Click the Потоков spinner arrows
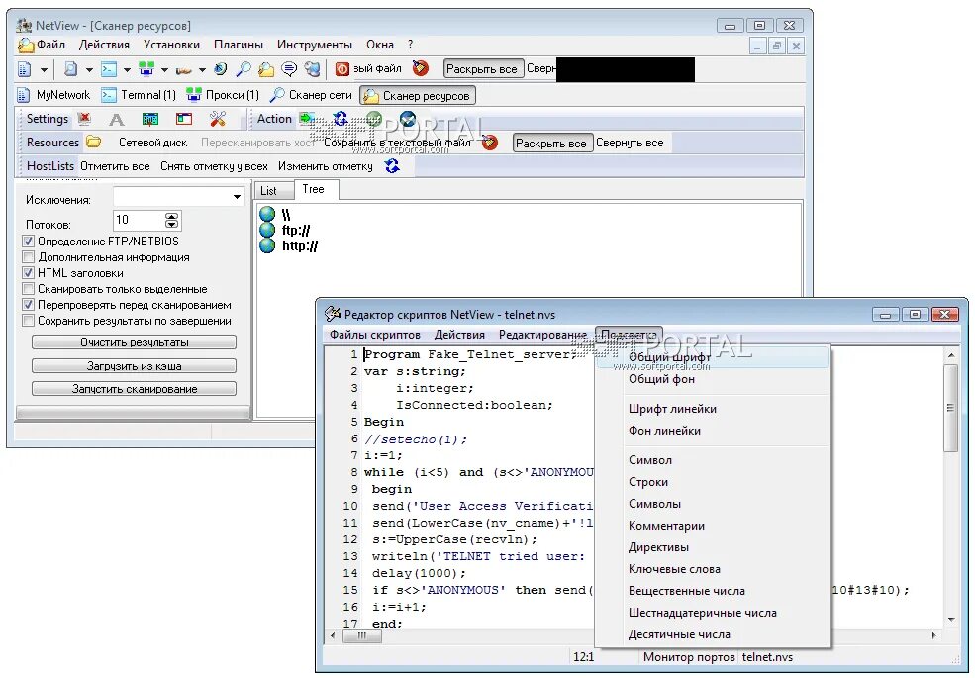Screen dimensions: 975x678 click(x=172, y=220)
